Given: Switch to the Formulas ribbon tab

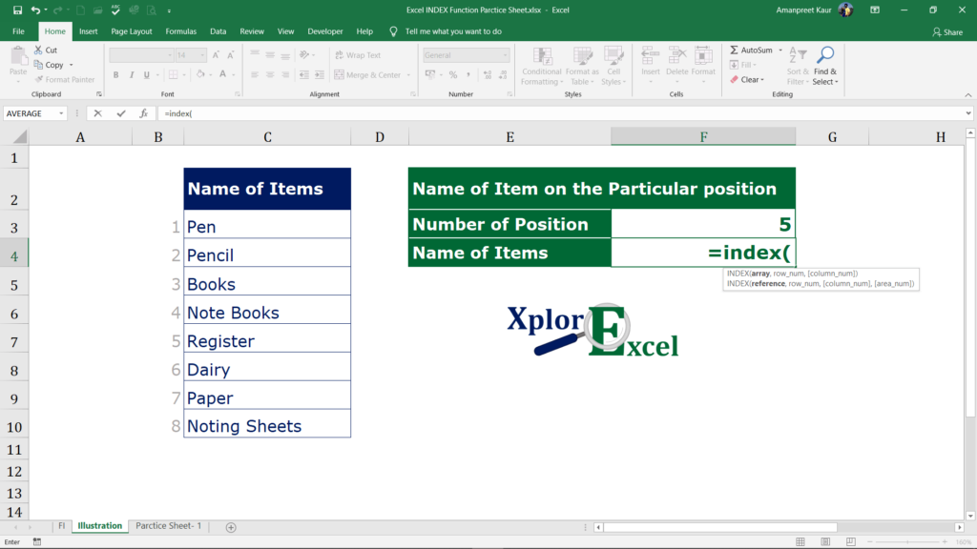Looking at the screenshot, I should click(180, 30).
